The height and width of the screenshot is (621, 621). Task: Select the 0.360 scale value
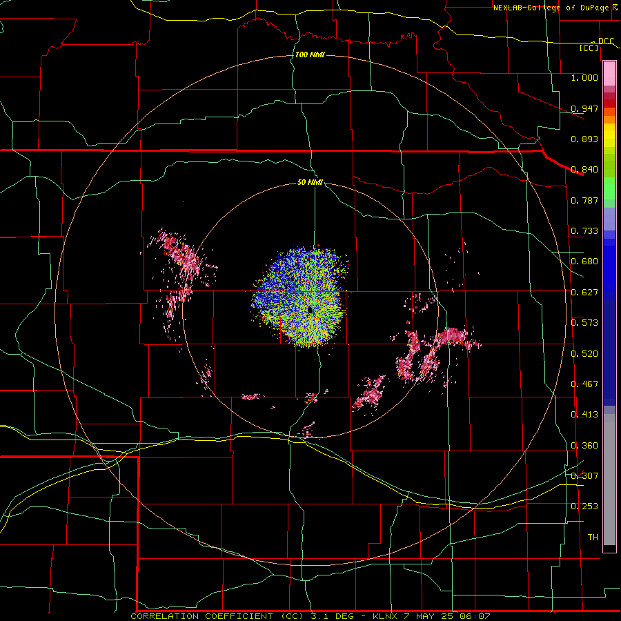[x=584, y=446]
